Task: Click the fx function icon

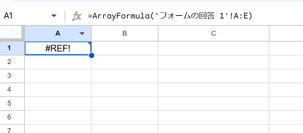Action: [x=77, y=17]
